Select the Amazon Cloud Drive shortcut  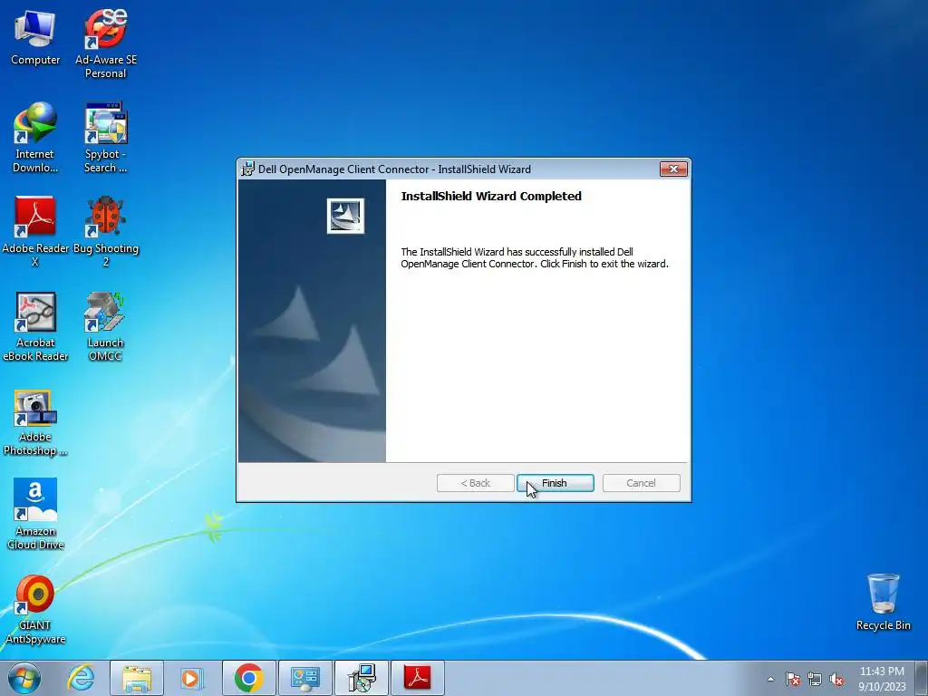tap(35, 514)
